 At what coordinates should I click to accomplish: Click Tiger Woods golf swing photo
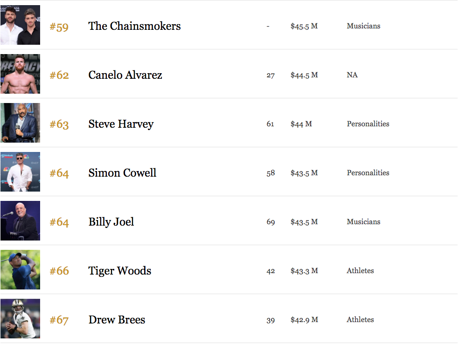point(20,270)
